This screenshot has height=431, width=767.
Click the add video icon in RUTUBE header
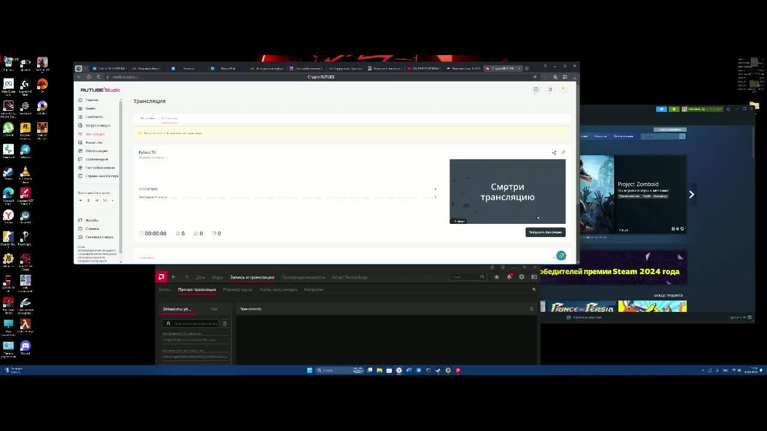[x=536, y=90]
